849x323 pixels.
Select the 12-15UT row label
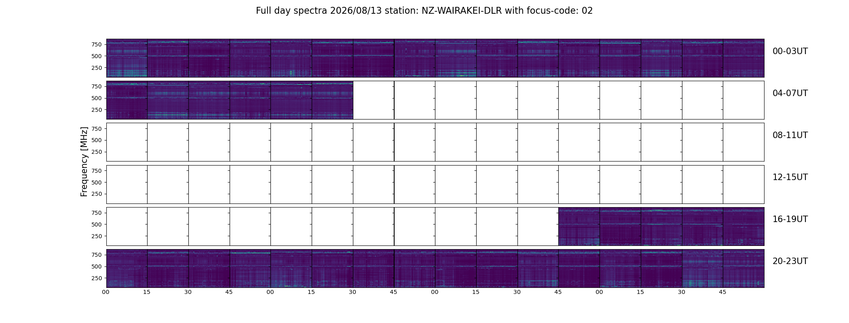click(x=790, y=177)
